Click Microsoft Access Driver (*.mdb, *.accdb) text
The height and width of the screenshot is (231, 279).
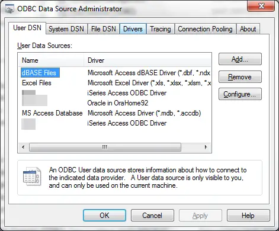(145, 113)
